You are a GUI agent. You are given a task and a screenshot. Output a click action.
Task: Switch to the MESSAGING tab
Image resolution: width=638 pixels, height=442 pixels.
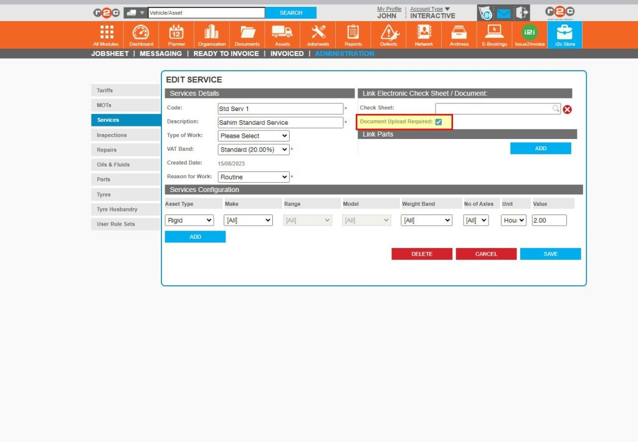(x=161, y=54)
